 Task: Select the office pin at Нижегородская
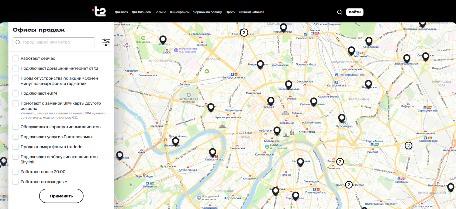(x=451, y=188)
